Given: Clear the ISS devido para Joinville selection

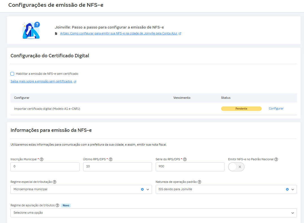Looking at the screenshot, I should click(287, 189).
